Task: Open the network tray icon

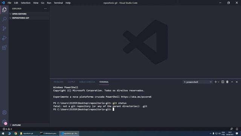Action: coord(217,133)
